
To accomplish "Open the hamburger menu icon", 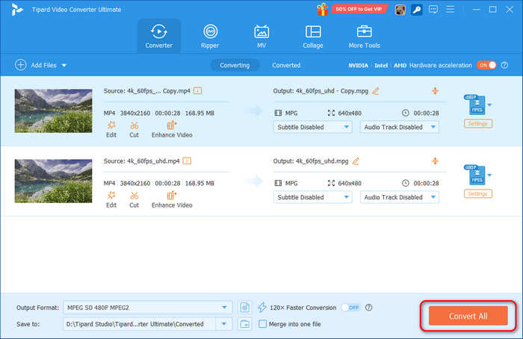I will pos(451,9).
